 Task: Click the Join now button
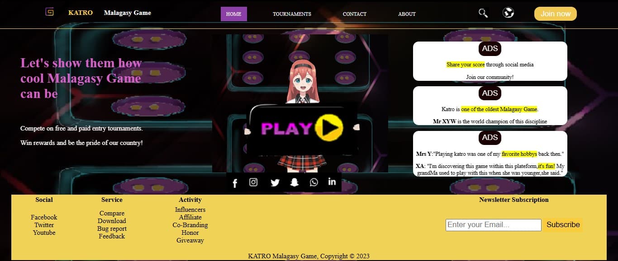click(556, 14)
